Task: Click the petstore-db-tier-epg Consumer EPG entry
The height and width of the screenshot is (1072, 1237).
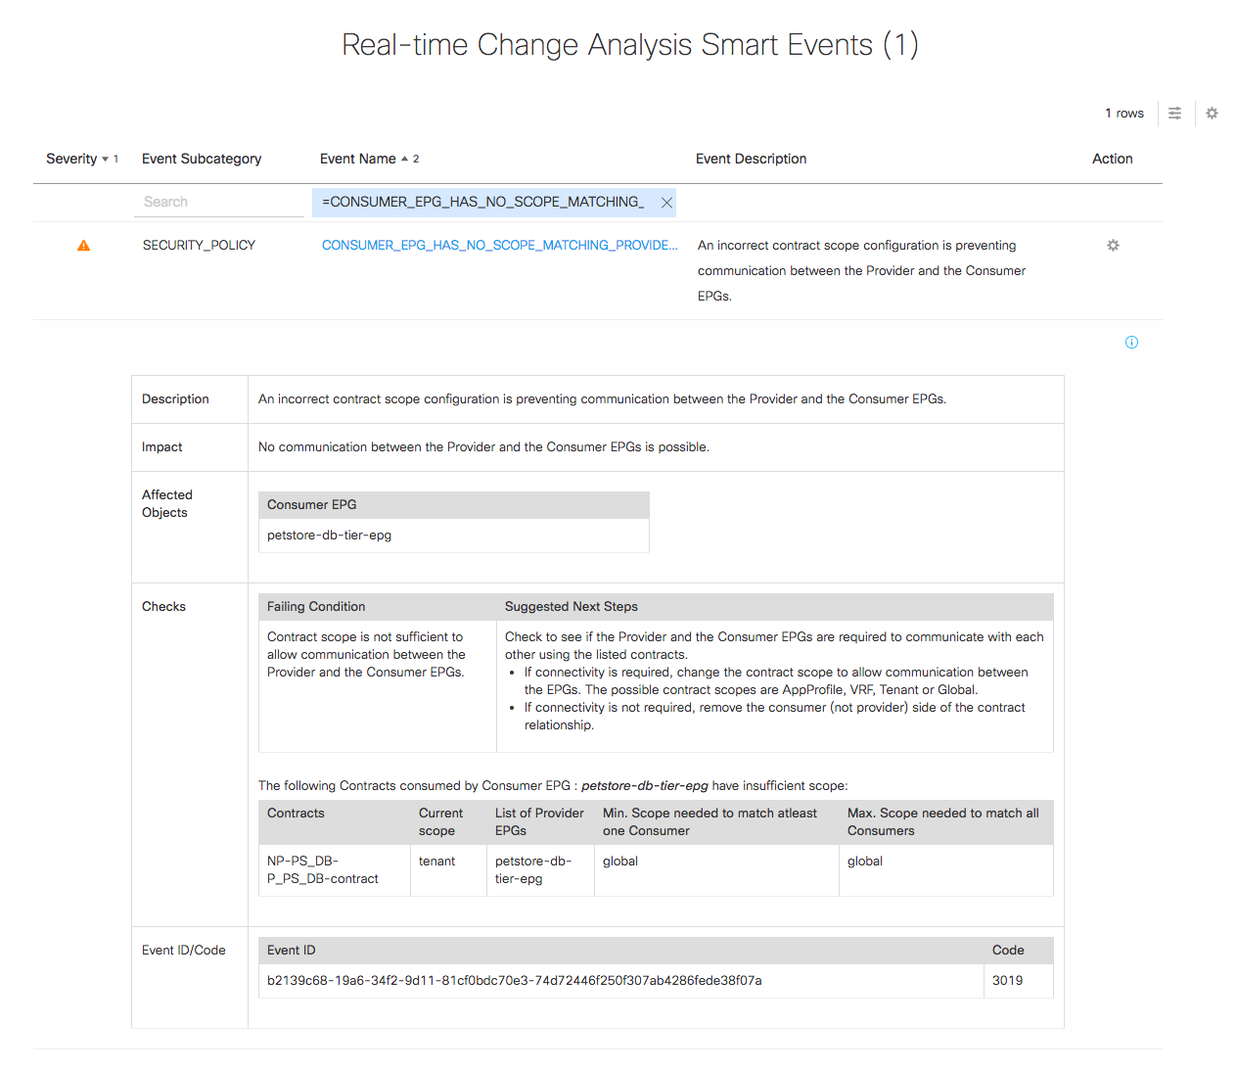Action: pos(329,536)
